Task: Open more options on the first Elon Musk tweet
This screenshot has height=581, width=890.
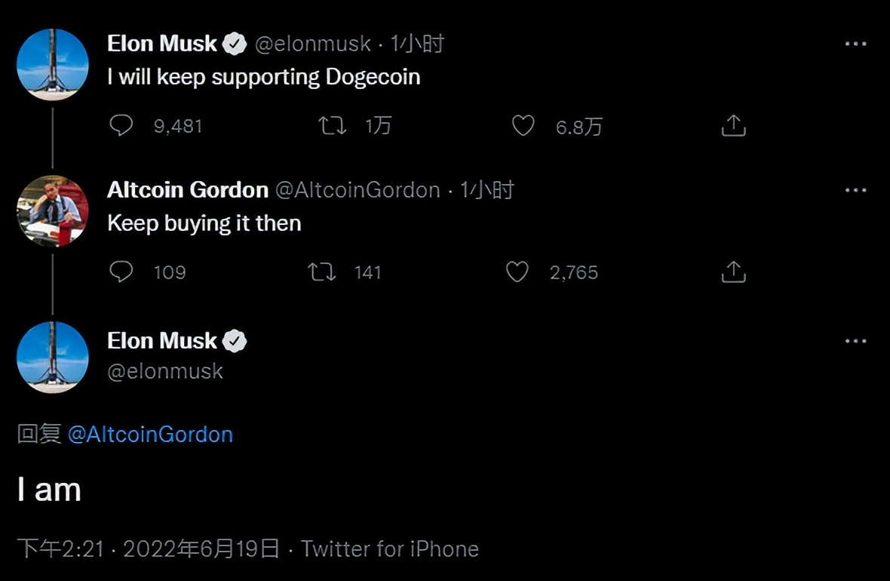Action: tap(855, 45)
